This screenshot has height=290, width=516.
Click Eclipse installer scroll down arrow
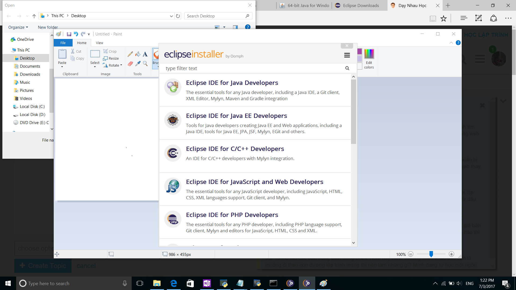point(353,243)
